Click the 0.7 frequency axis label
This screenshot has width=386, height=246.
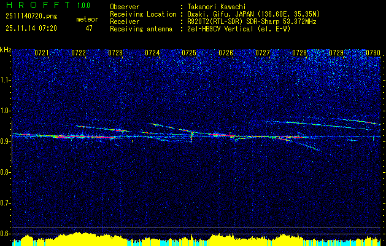tap(6, 203)
